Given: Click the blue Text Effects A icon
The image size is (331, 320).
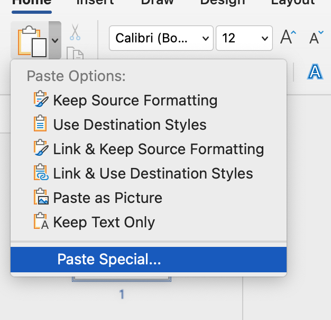Looking at the screenshot, I should click(315, 72).
